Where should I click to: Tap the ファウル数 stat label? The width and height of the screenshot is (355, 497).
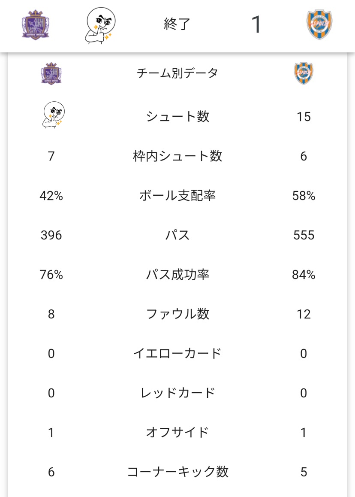[x=177, y=314]
